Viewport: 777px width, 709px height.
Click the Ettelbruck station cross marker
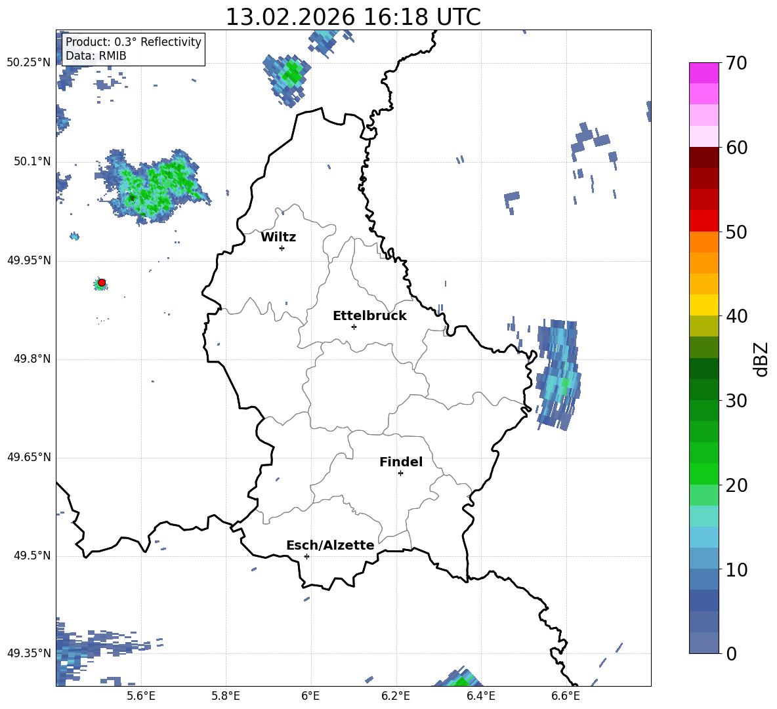tap(354, 327)
